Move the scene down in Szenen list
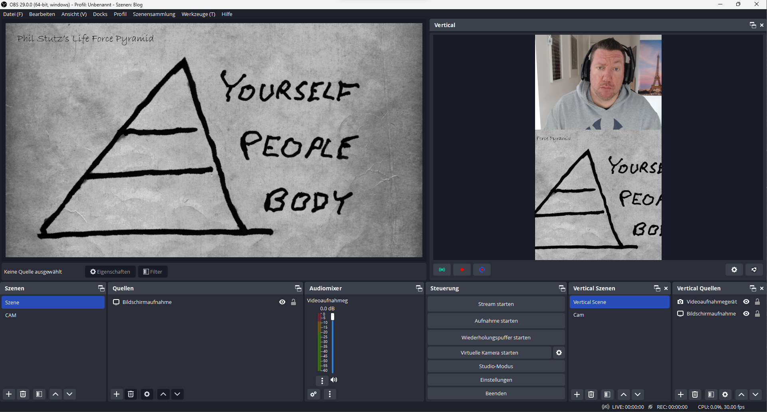767x412 pixels. tap(69, 394)
